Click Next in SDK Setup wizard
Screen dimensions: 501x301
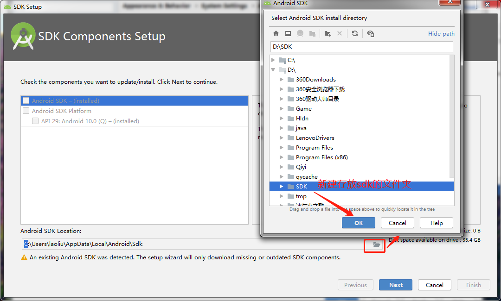pyautogui.click(x=396, y=285)
